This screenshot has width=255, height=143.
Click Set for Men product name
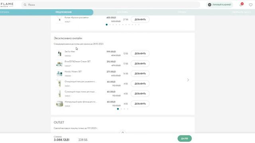70,52
